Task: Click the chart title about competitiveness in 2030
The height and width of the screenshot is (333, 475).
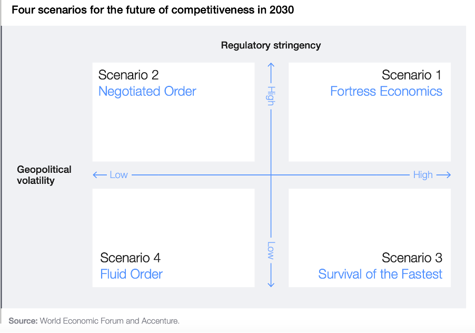Action: point(153,10)
